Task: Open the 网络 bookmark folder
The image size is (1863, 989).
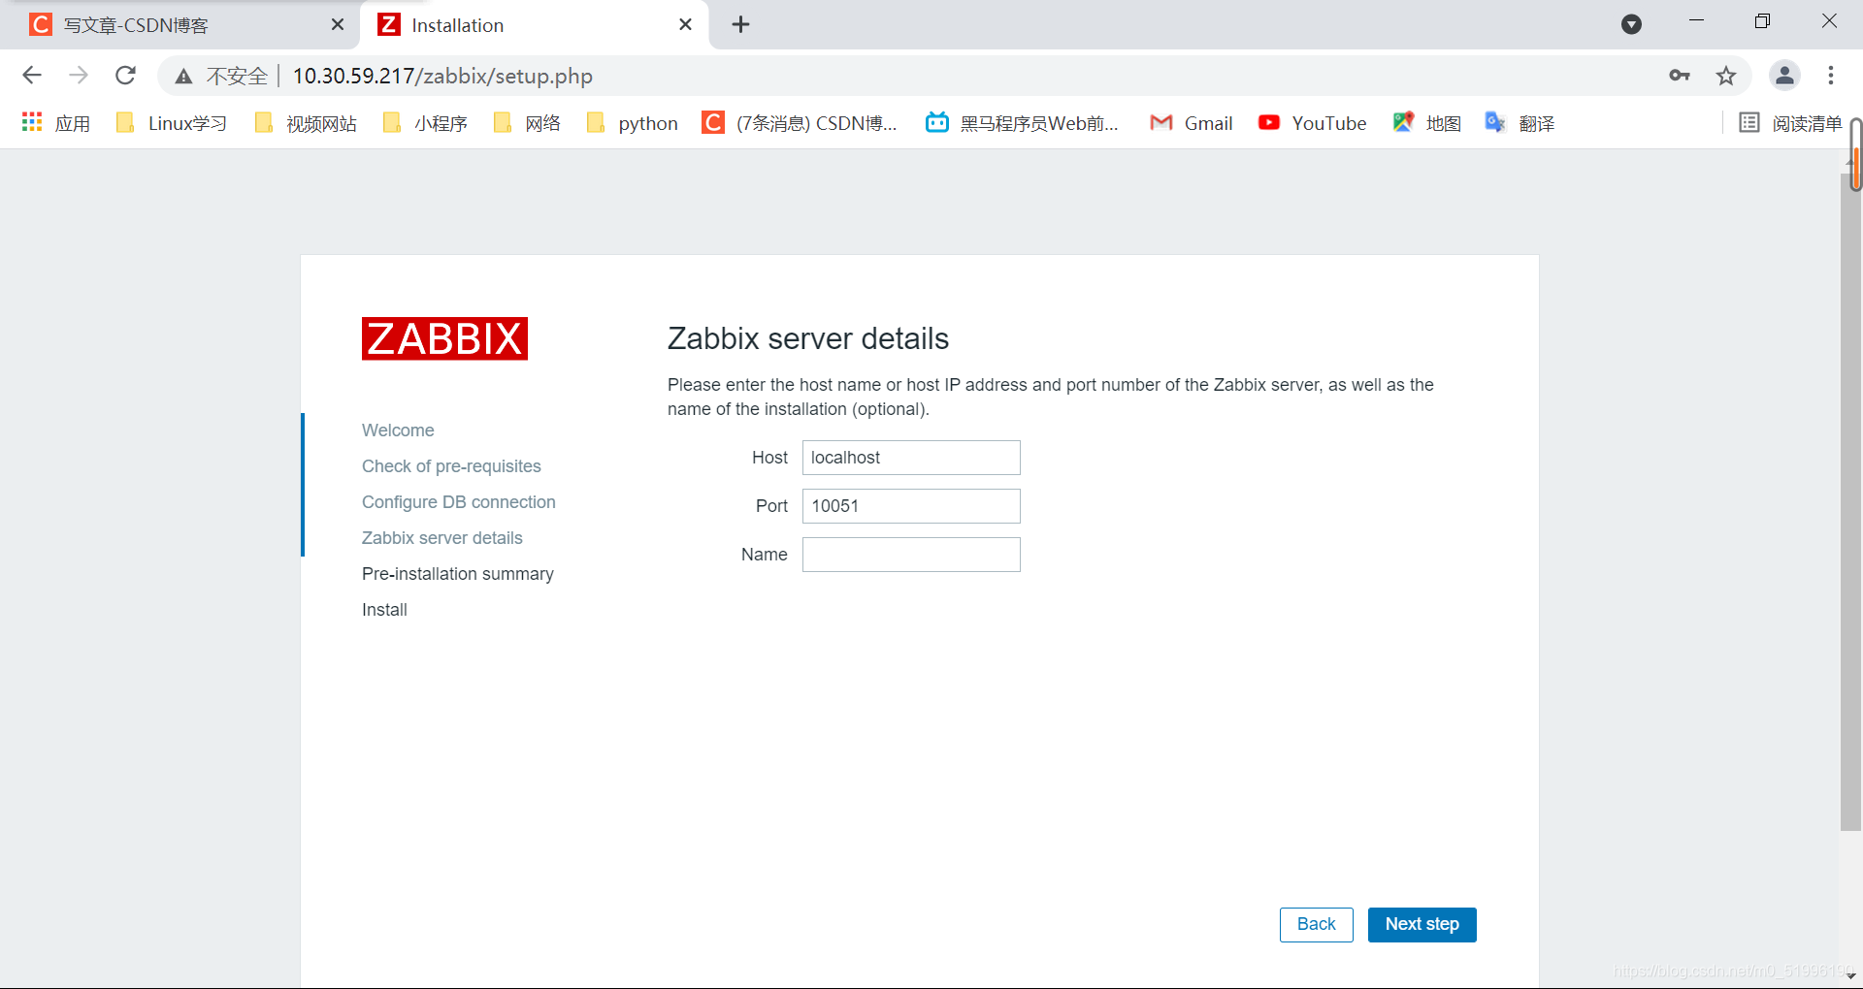Action: [x=528, y=123]
